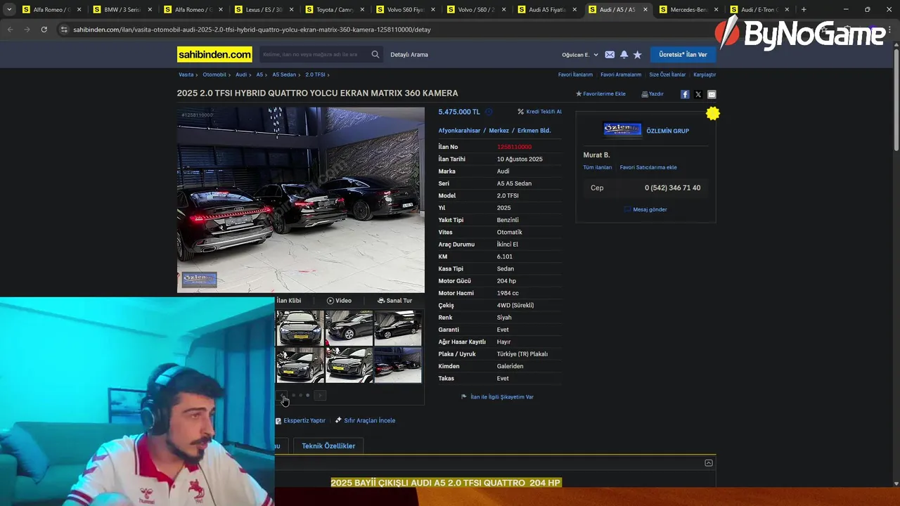
Task: Click the sahibinden.com logo
Action: [x=214, y=54]
